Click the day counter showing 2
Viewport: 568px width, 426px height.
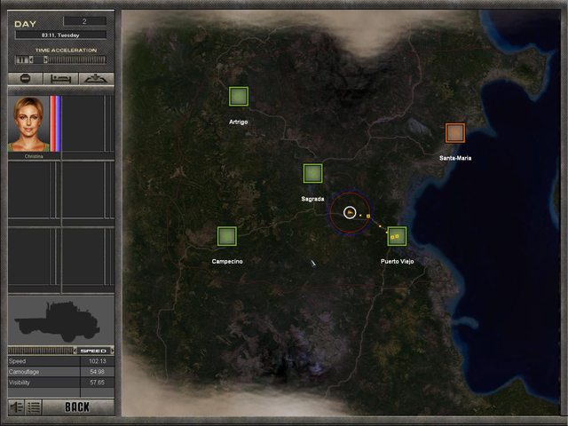coord(85,21)
